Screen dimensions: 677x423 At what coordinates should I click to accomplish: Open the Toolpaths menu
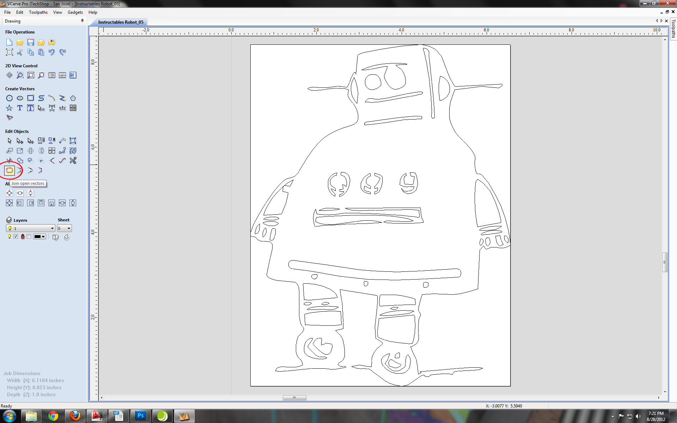[x=38, y=12]
